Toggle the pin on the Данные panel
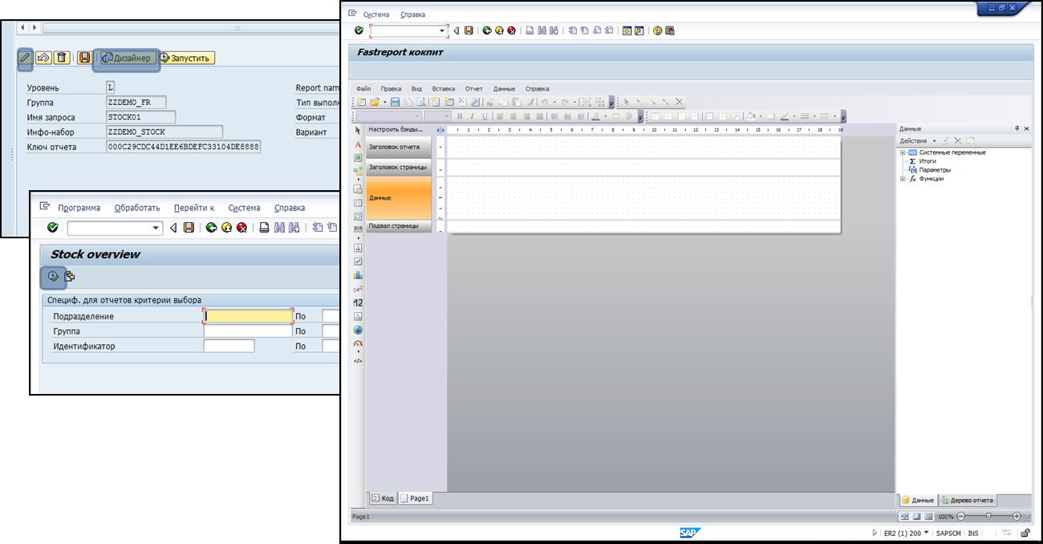Image resolution: width=1043 pixels, height=544 pixels. [1017, 128]
